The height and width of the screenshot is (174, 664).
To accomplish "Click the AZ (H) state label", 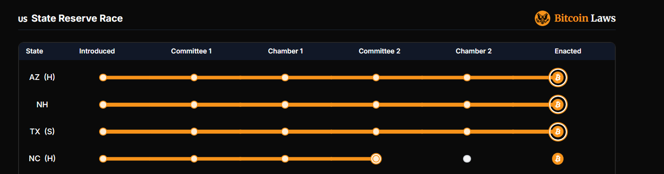I will click(42, 77).
